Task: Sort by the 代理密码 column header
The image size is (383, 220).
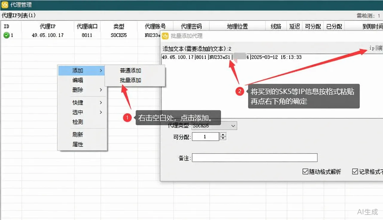Action: (191, 27)
